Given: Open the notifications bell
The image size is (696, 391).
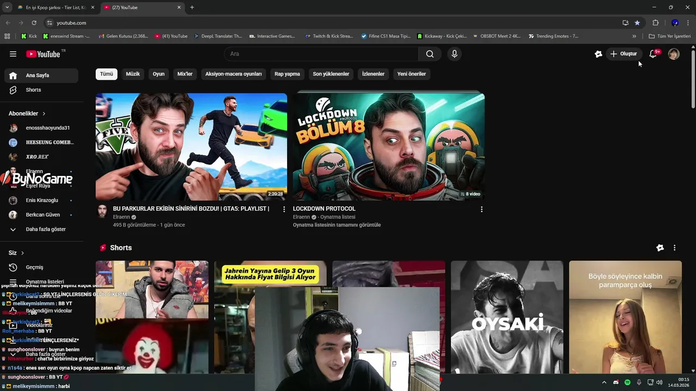Looking at the screenshot, I should [x=654, y=54].
